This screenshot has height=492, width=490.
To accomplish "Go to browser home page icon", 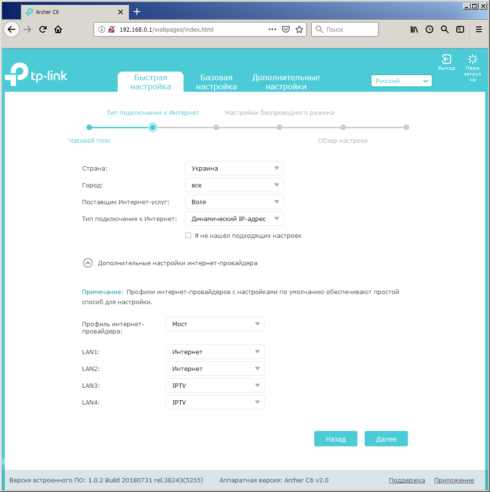I will click(x=58, y=29).
